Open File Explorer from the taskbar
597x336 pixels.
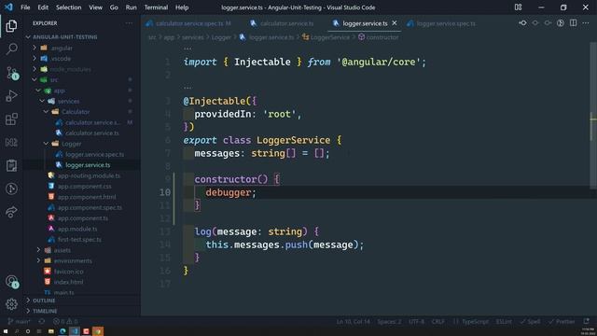point(50,331)
